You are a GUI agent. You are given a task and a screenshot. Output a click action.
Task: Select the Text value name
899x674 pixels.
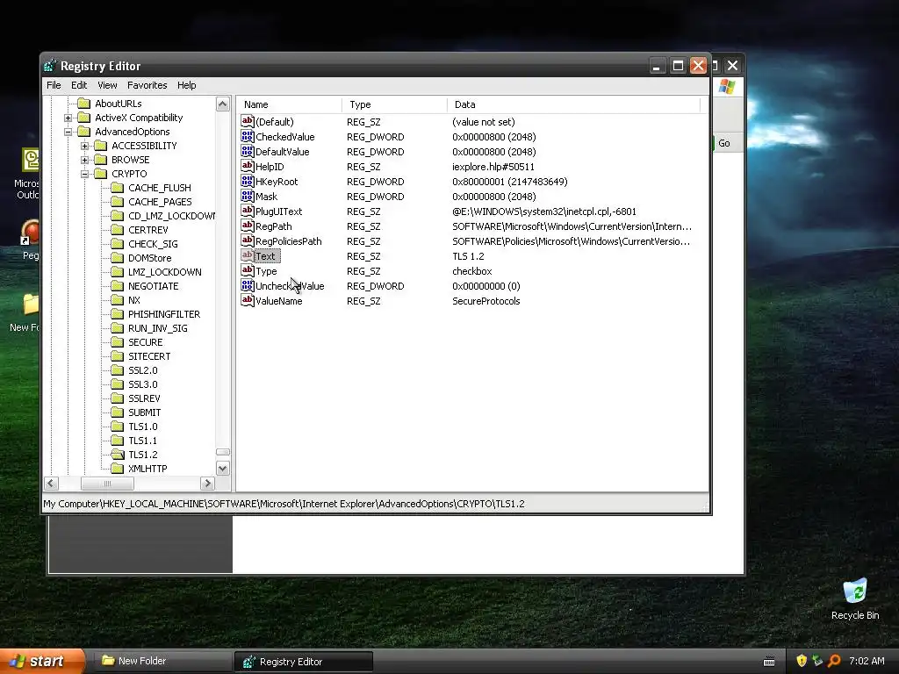[x=265, y=256]
